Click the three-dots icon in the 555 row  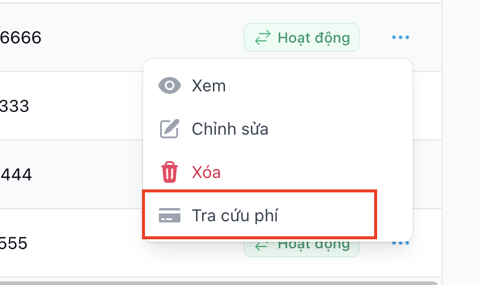tap(400, 244)
